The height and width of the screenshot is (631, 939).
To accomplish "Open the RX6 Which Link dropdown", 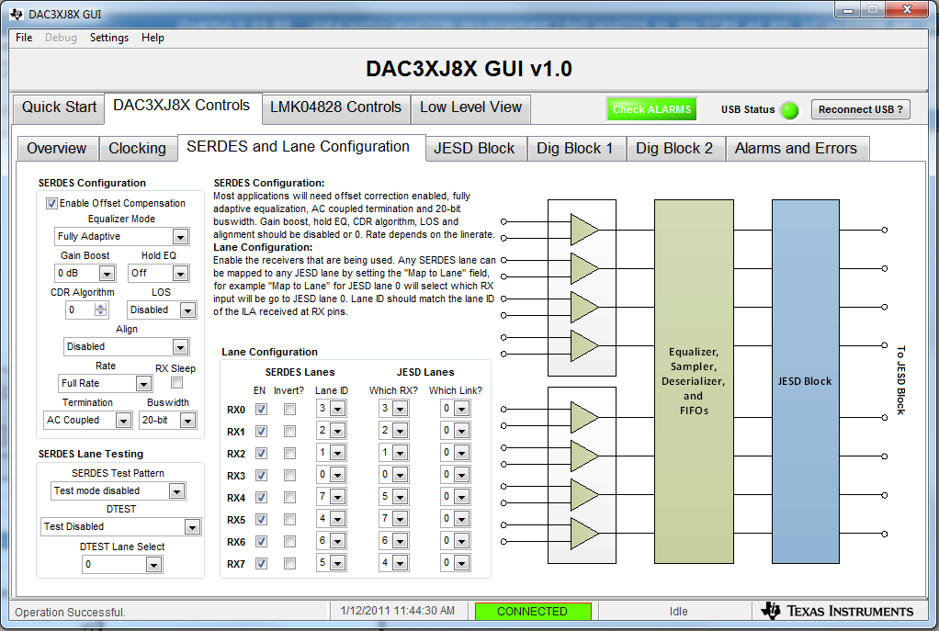I will coord(461,541).
